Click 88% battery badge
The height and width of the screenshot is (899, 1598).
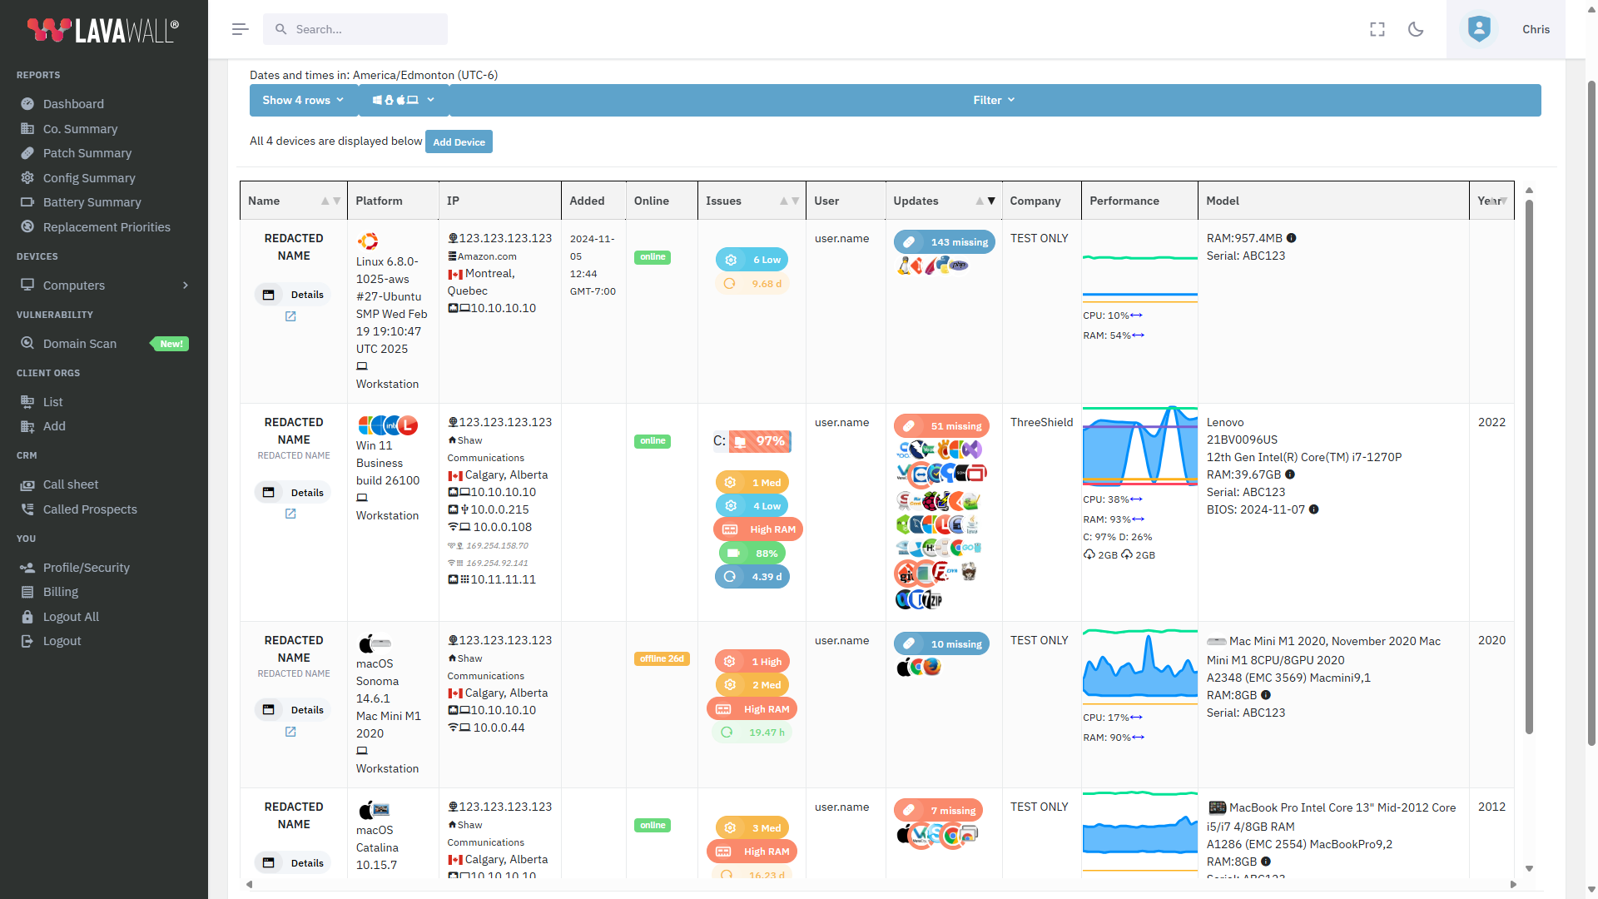tap(752, 553)
